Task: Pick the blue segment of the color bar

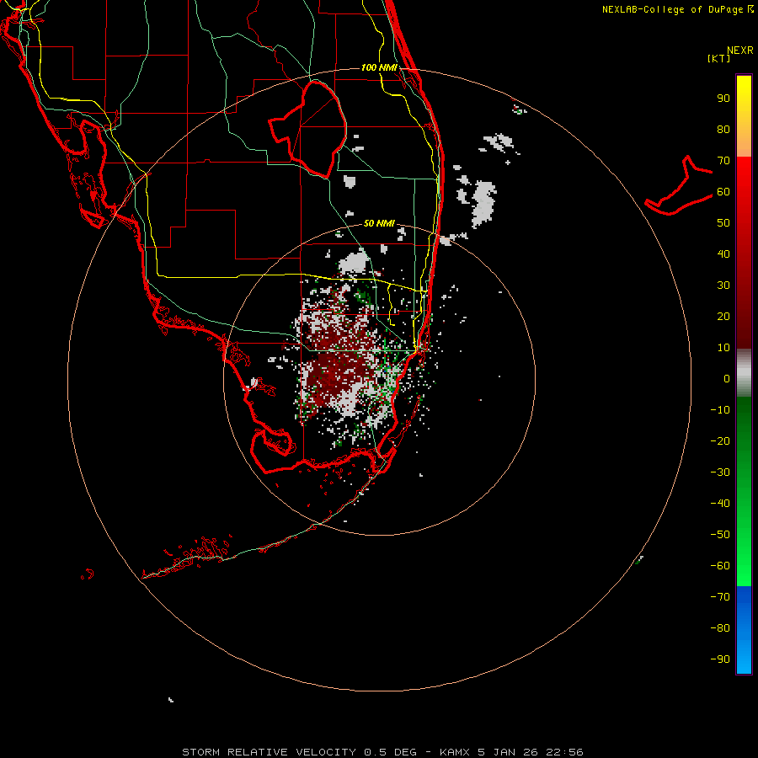Action: click(744, 630)
